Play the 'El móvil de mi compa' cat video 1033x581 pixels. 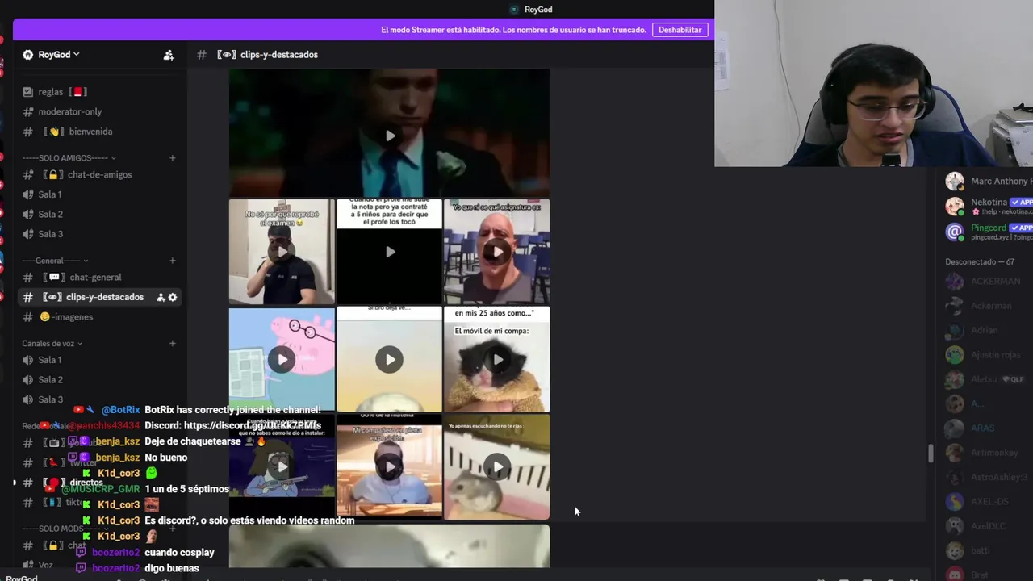pyautogui.click(x=497, y=359)
